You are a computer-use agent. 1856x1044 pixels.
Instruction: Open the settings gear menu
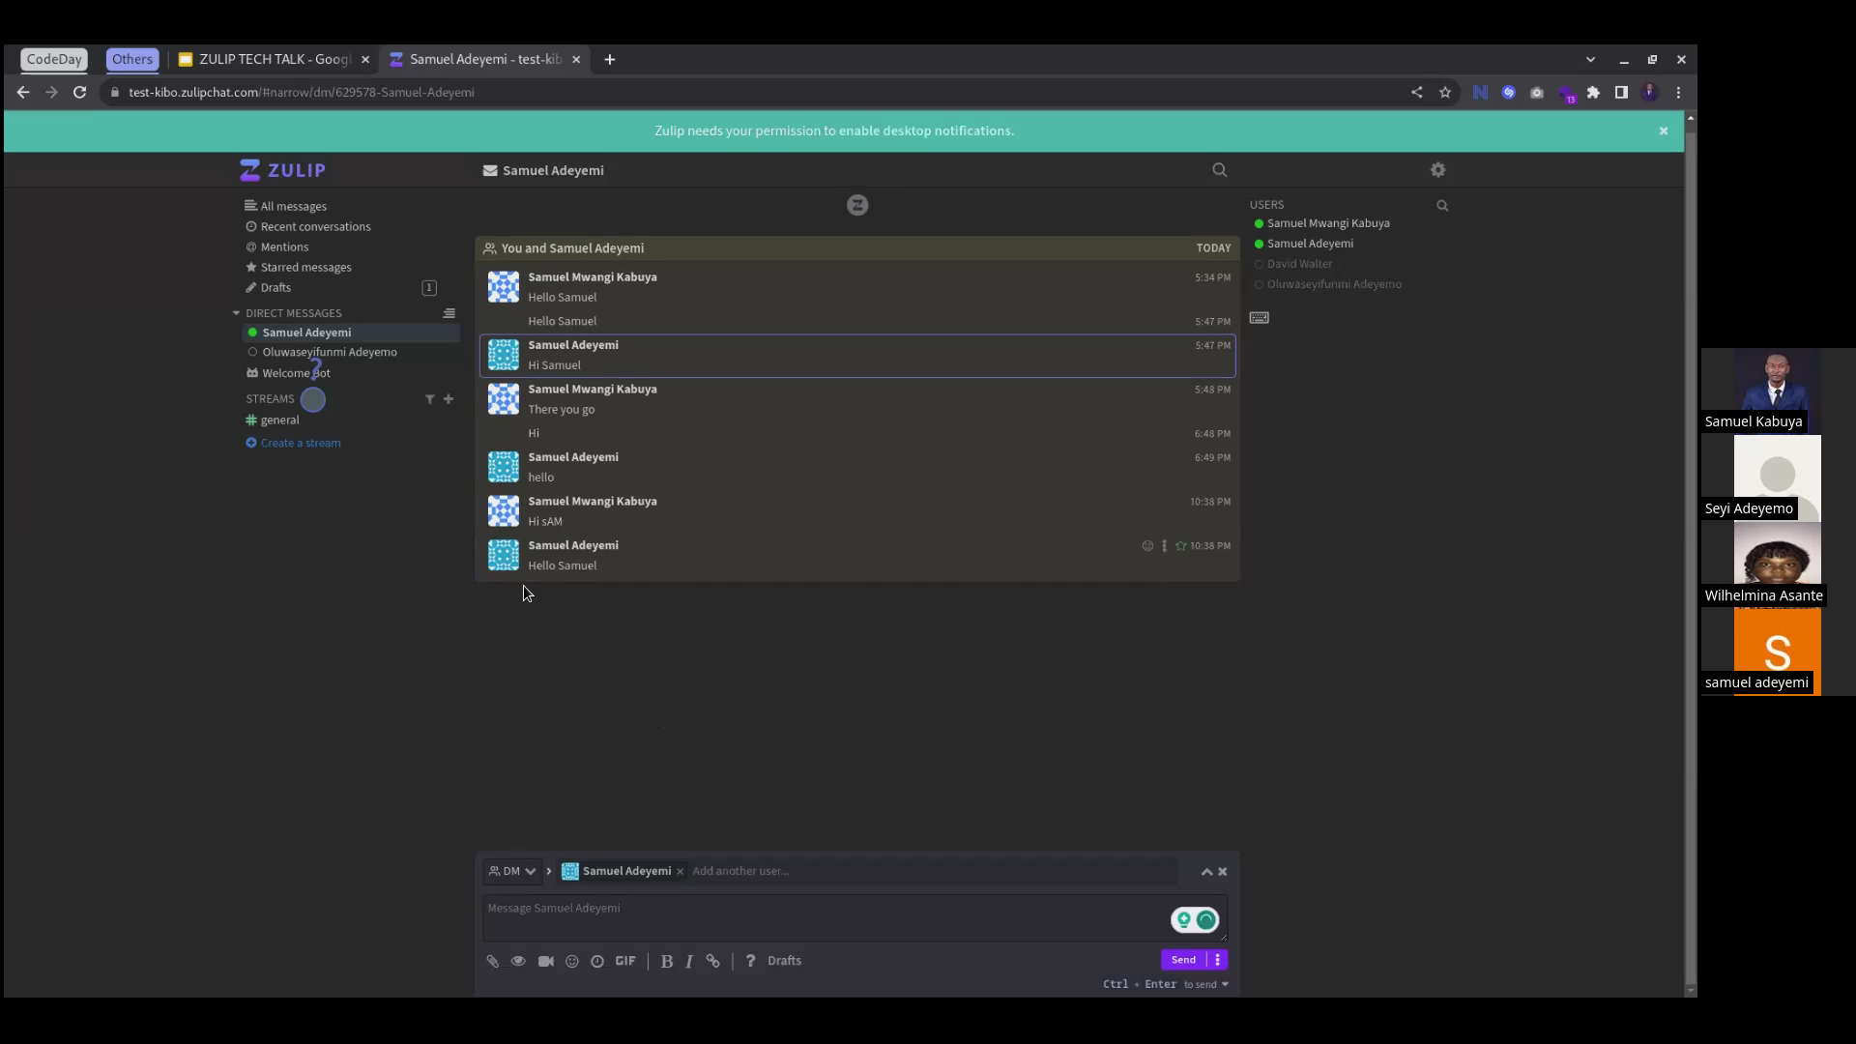[x=1438, y=170]
